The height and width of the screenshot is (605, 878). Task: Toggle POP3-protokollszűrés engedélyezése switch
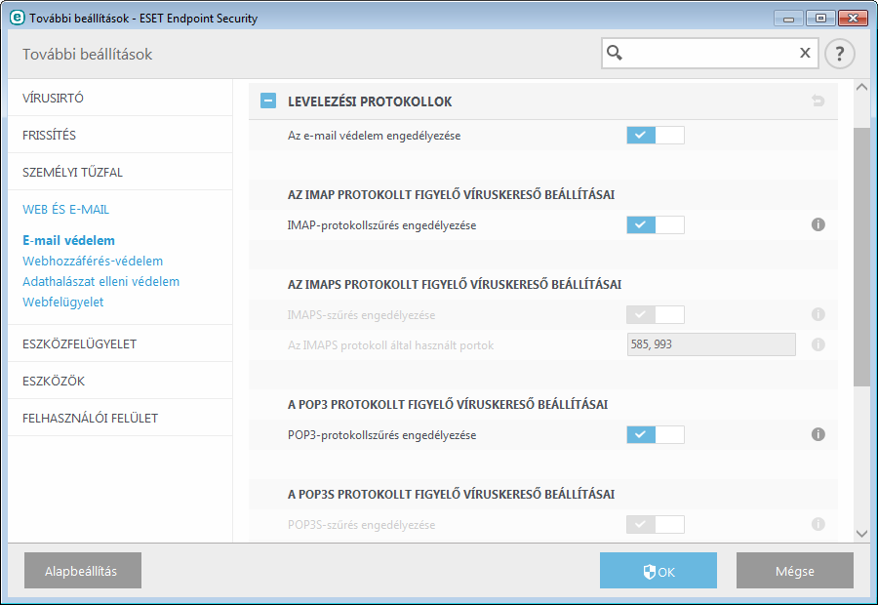tap(656, 434)
